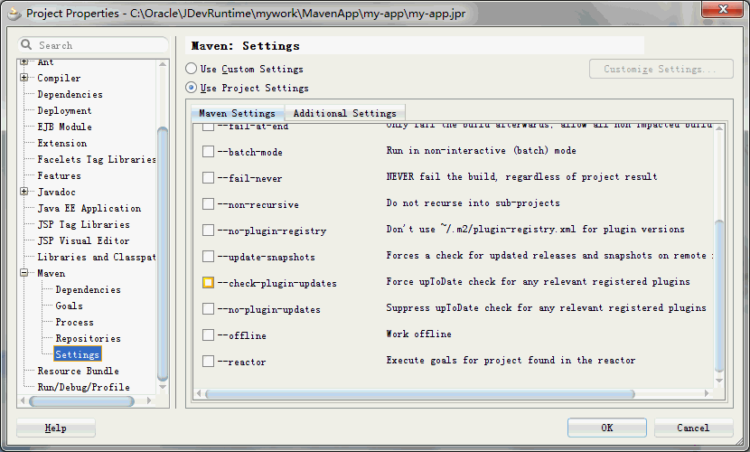The image size is (750, 452).
Task: Enable the --fail-never checkbox
Action: click(x=208, y=178)
